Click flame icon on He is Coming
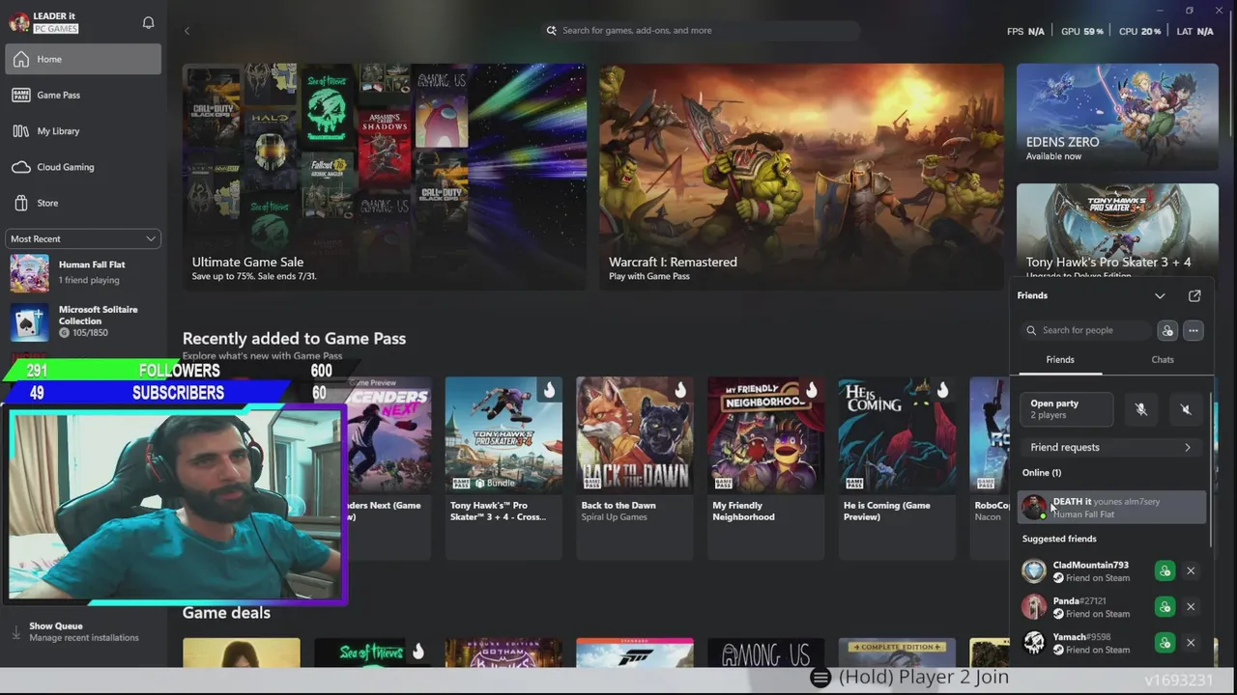This screenshot has height=695, width=1237. click(x=943, y=390)
